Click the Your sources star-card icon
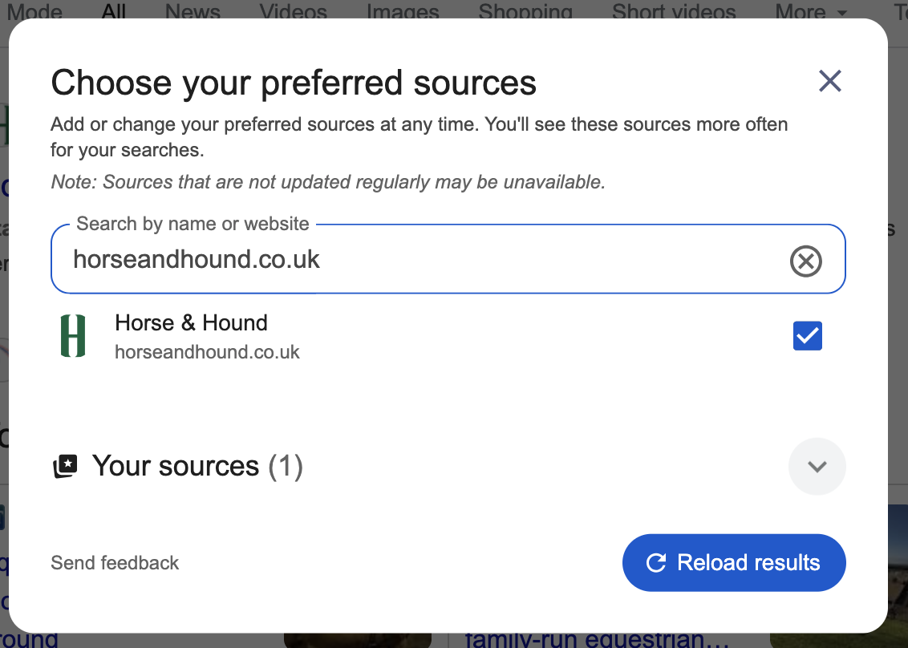Viewport: 908px width, 648px height. [65, 466]
